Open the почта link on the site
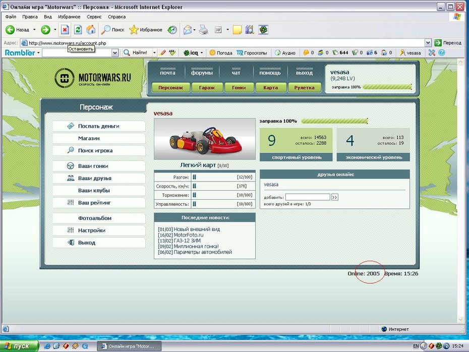The width and height of the screenshot is (469, 352). pyautogui.click(x=167, y=73)
